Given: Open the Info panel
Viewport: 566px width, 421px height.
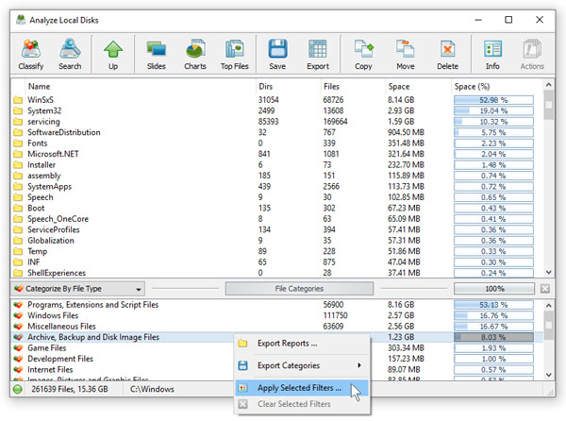Looking at the screenshot, I should click(492, 55).
